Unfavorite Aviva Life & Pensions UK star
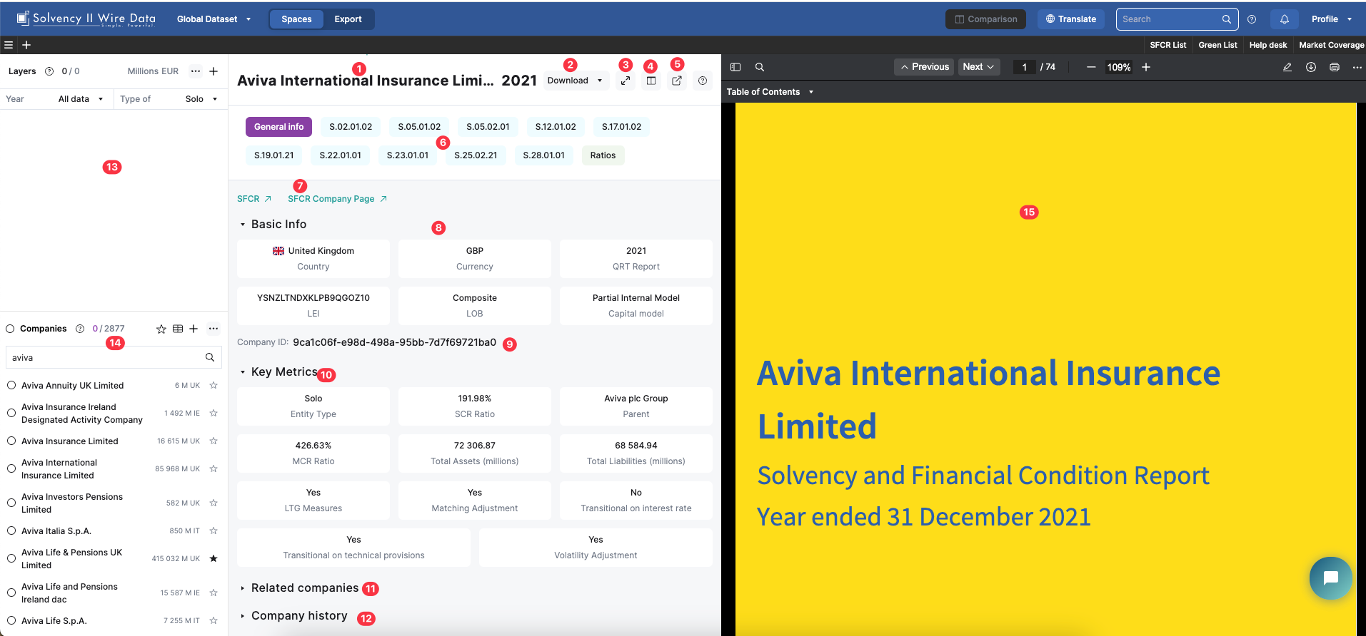 [214, 558]
